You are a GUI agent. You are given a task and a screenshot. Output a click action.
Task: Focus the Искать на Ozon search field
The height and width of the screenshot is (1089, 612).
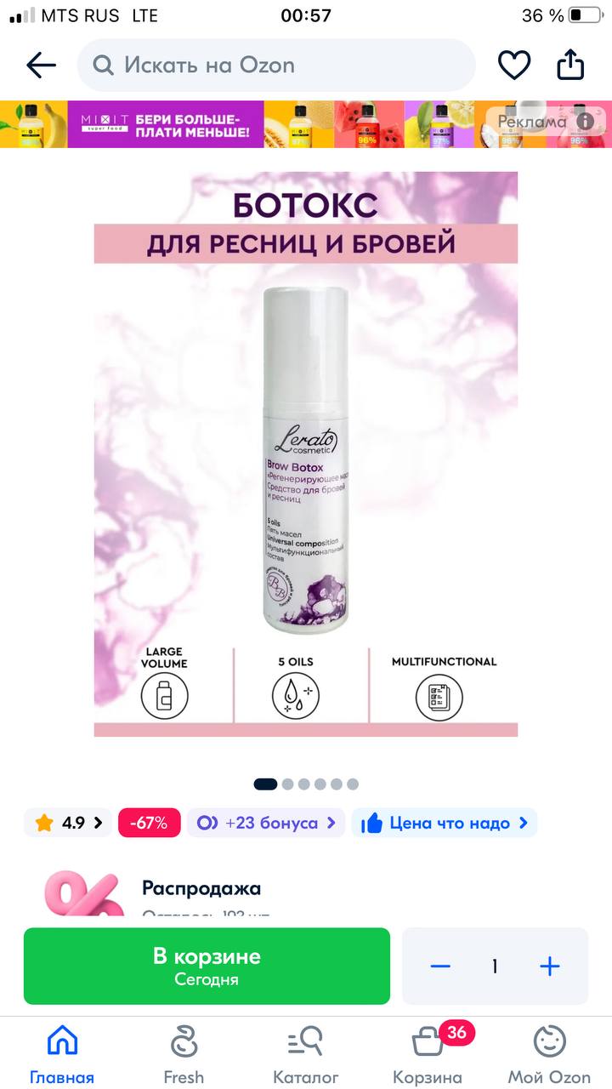(x=276, y=65)
